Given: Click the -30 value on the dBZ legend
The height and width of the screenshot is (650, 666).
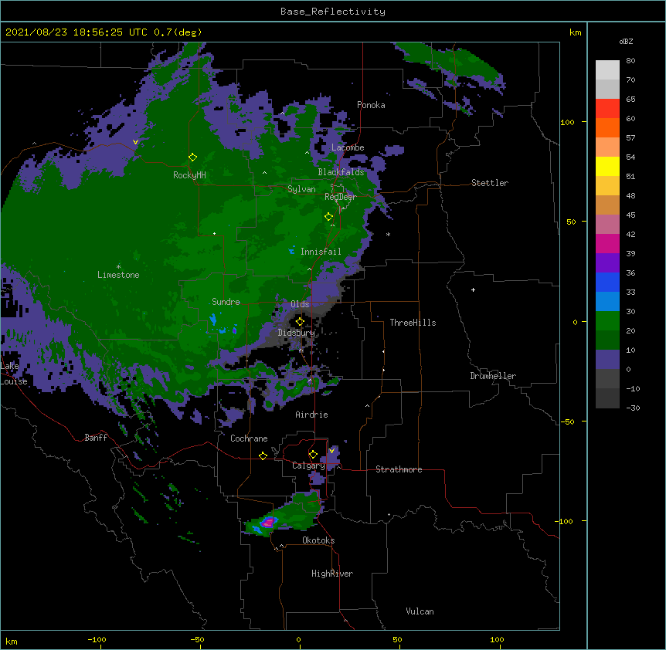Looking at the screenshot, I should tap(633, 408).
